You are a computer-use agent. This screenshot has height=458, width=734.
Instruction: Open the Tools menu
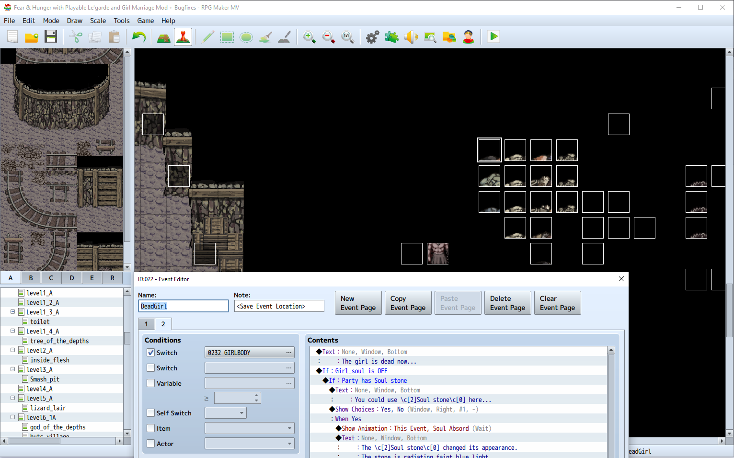122,21
